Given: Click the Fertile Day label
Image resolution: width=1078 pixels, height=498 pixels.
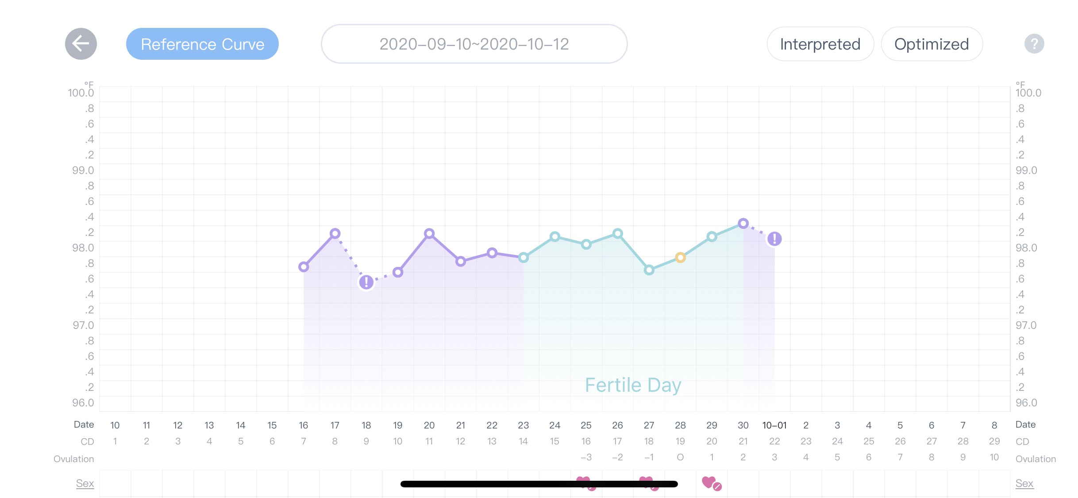Looking at the screenshot, I should point(633,385).
